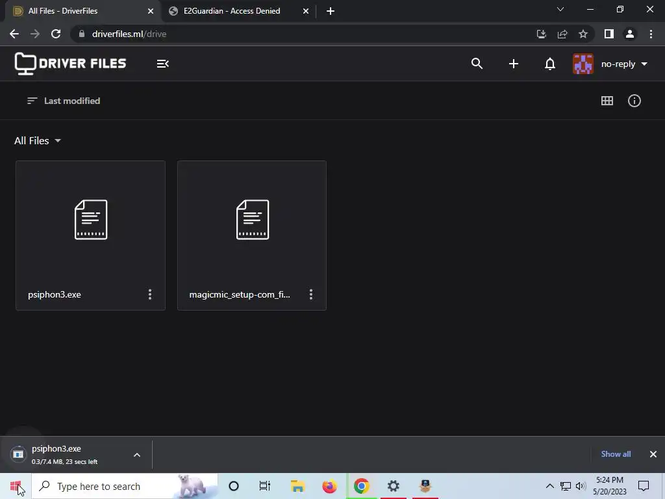
Task: Open Task View on taskbar
Action: [x=265, y=486]
